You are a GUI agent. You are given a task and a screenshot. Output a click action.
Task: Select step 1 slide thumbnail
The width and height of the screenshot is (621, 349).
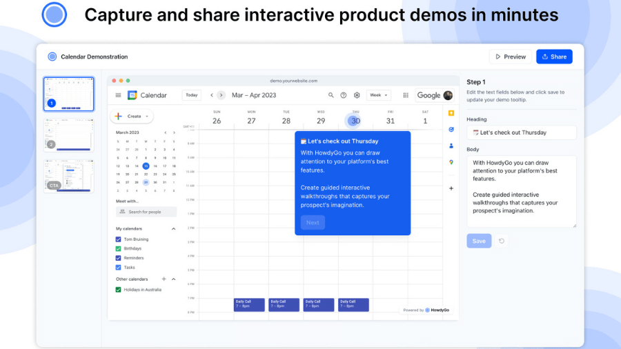click(69, 94)
